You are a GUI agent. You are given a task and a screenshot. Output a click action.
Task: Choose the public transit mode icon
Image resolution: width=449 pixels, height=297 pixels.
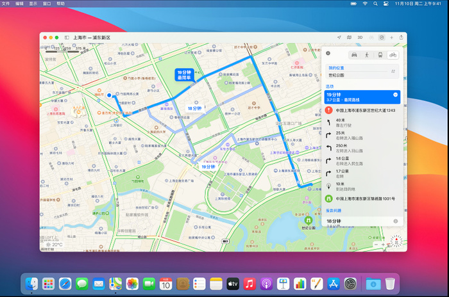coord(380,55)
